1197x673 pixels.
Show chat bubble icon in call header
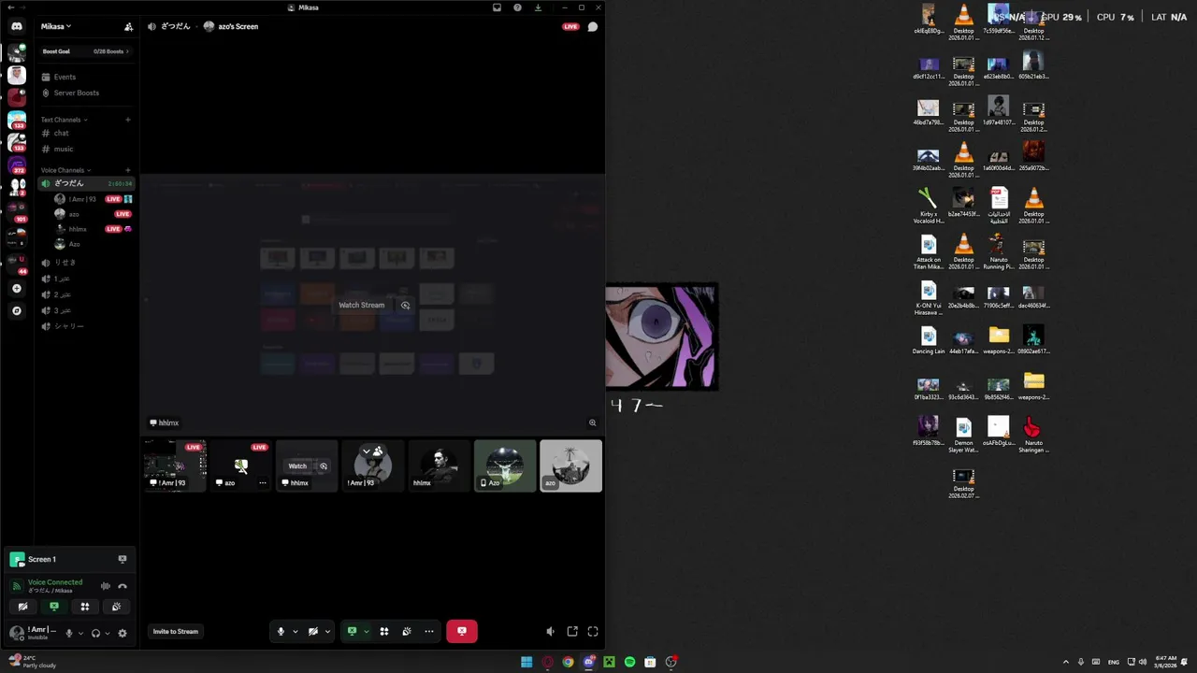point(592,26)
